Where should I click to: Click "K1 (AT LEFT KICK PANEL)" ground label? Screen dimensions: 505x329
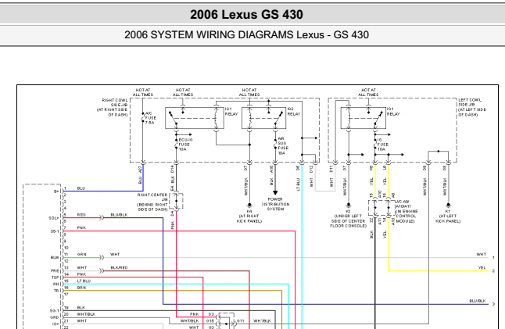coord(448,216)
